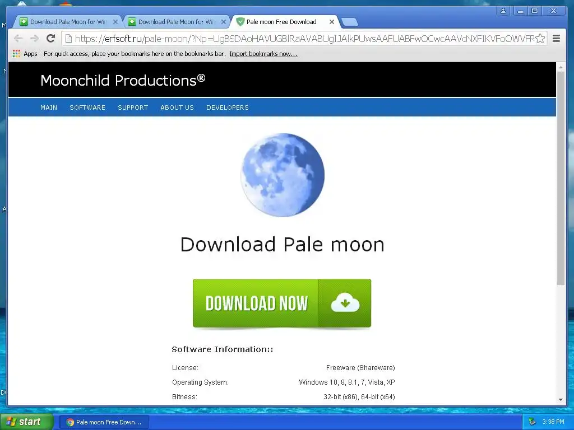Open the DEVELOPERS navigation item
Screen dimensions: 574x430
click(228, 107)
